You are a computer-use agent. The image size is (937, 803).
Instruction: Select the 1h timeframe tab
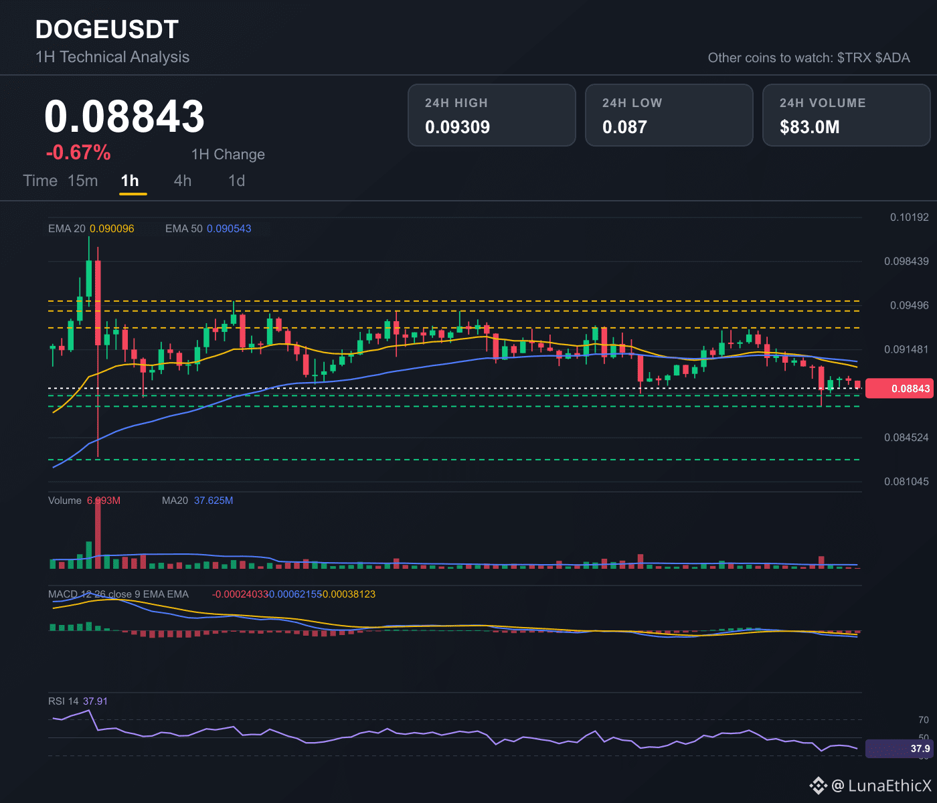[x=130, y=181]
